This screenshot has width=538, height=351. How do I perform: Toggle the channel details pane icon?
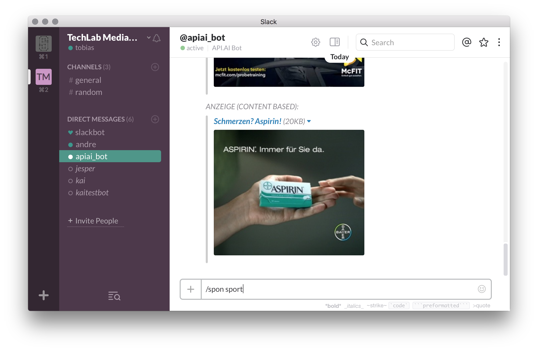(335, 42)
